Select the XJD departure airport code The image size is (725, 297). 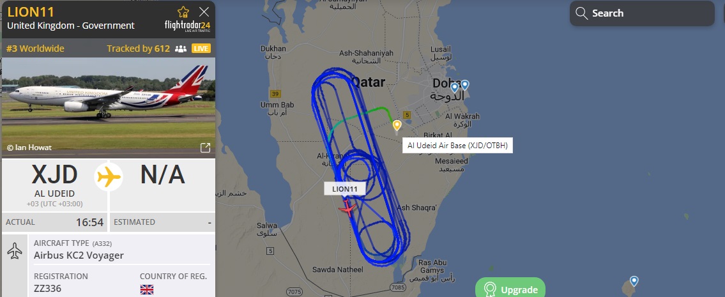pyautogui.click(x=54, y=176)
